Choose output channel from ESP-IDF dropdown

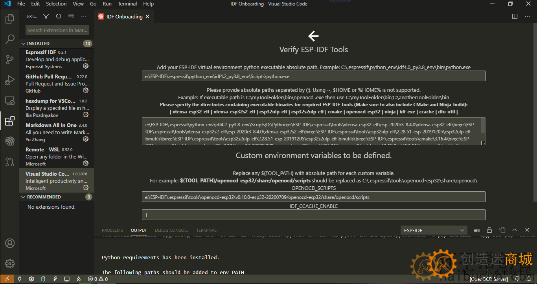[x=434, y=230]
